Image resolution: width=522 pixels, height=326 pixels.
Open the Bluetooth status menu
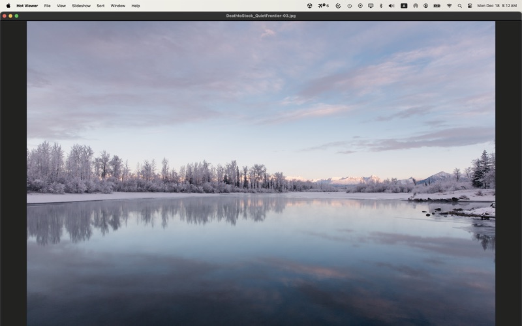[x=381, y=6]
